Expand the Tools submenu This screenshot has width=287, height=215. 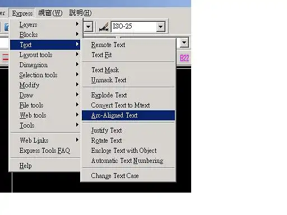click(45, 125)
